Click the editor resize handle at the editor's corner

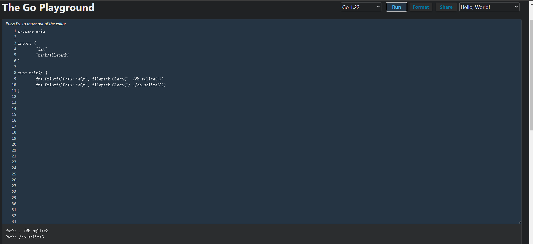520,222
